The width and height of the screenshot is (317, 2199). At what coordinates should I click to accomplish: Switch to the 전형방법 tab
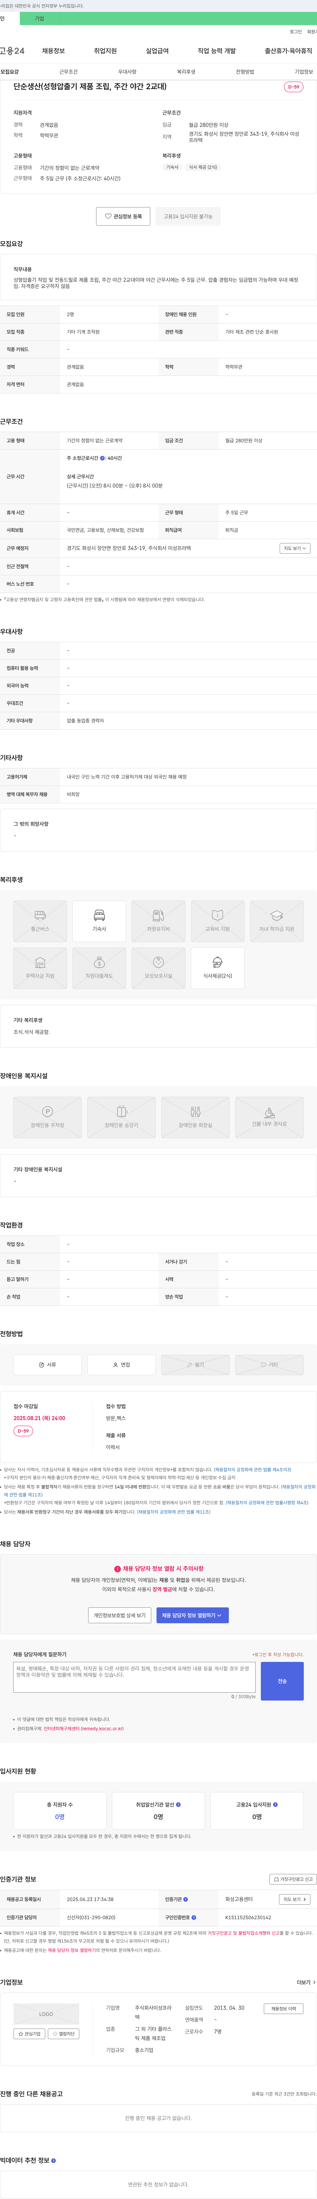[x=245, y=72]
